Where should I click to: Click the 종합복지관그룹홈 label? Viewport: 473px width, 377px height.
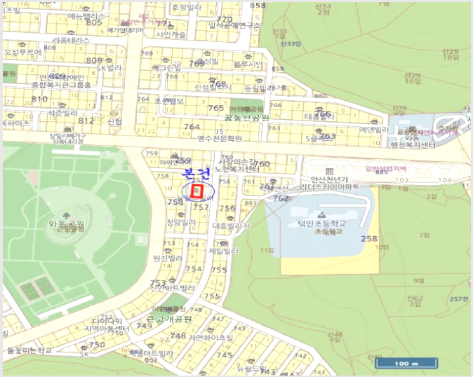(x=61, y=85)
